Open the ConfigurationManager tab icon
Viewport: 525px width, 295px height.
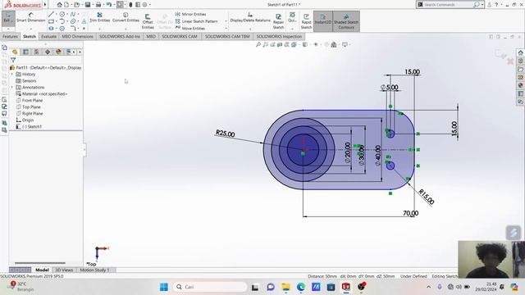(36, 52)
